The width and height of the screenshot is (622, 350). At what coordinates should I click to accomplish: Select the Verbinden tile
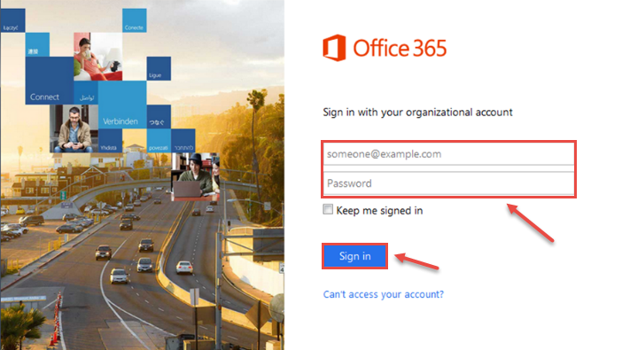pos(122,105)
